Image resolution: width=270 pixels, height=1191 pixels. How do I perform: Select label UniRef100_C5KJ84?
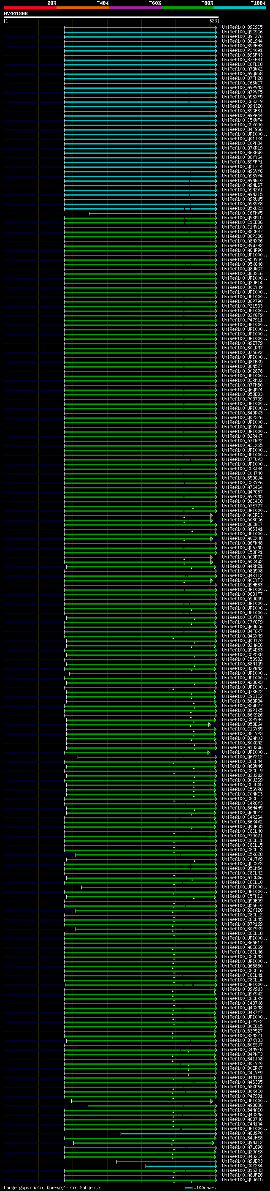tap(242, 469)
